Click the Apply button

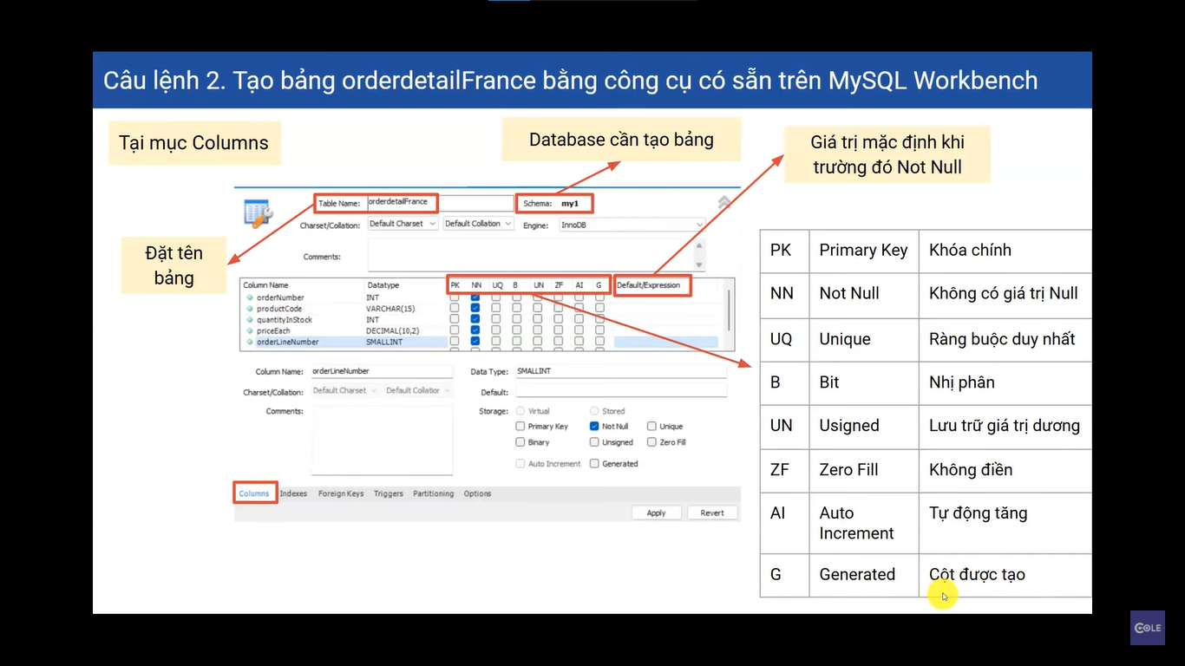657,513
